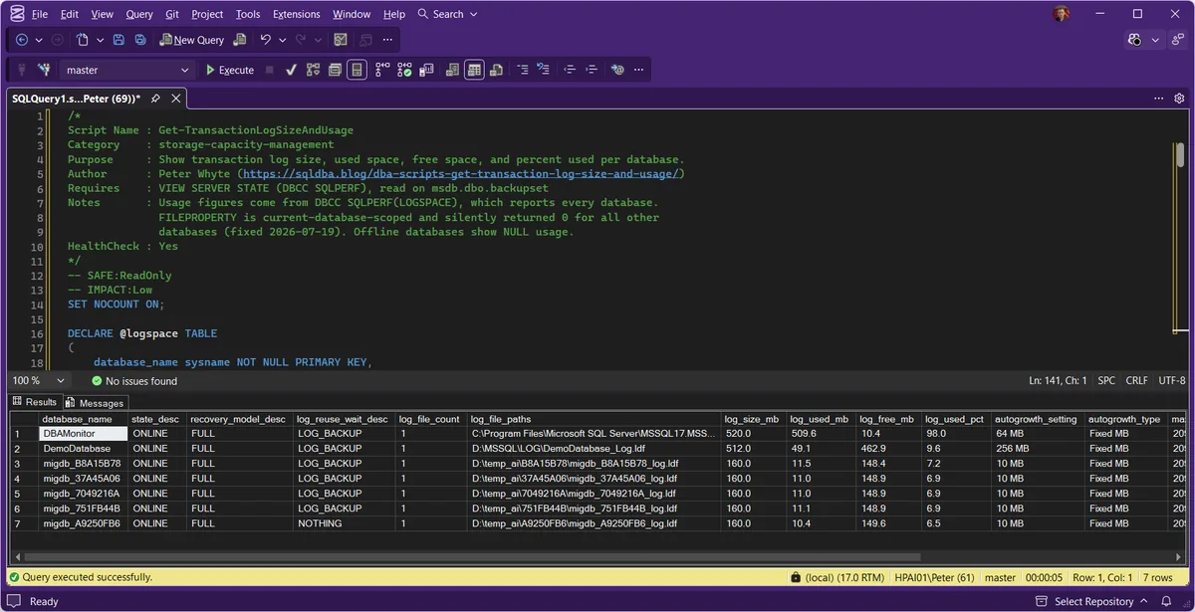This screenshot has height=612, width=1195.
Task: Click the uncomment selected lines icon
Action: pos(544,70)
